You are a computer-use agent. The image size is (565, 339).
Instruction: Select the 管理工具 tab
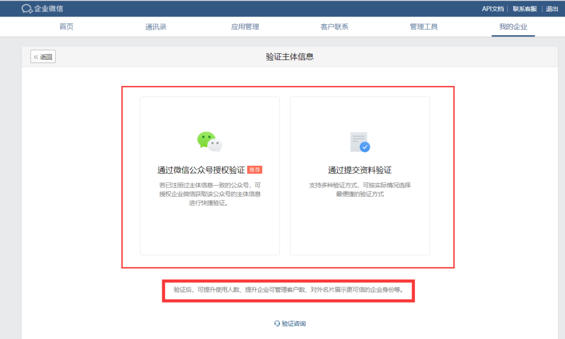[x=424, y=26]
